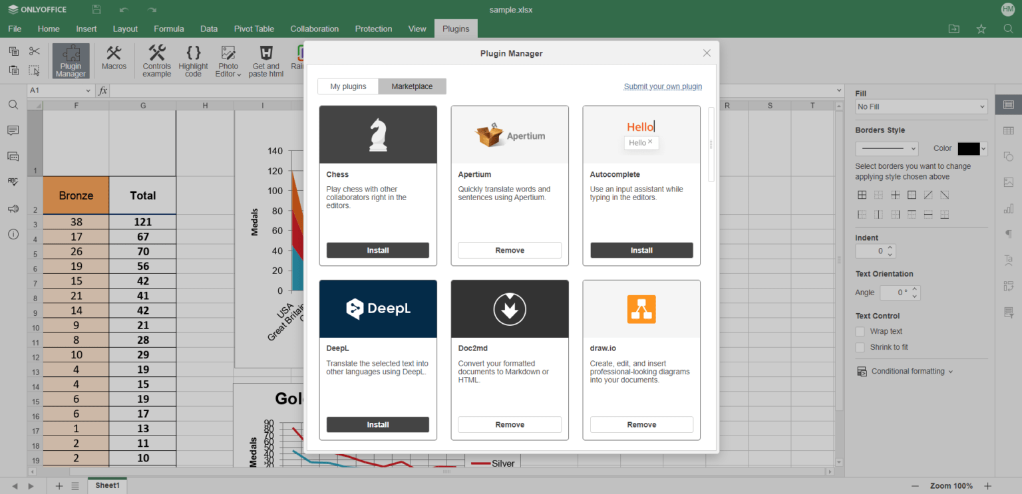Viewport: 1022px width, 494px height.
Task: Open the Photo Editor plugin
Action: 228,60
